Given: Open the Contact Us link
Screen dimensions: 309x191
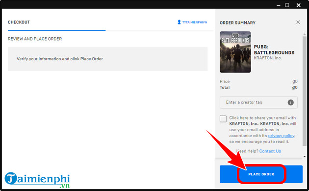Looking at the screenshot, I should (270, 151).
